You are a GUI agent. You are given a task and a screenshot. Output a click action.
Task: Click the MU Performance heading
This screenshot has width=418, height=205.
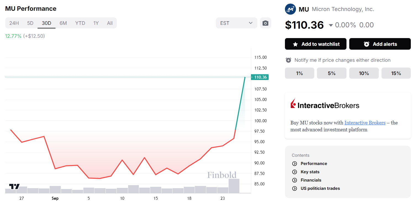tap(31, 9)
